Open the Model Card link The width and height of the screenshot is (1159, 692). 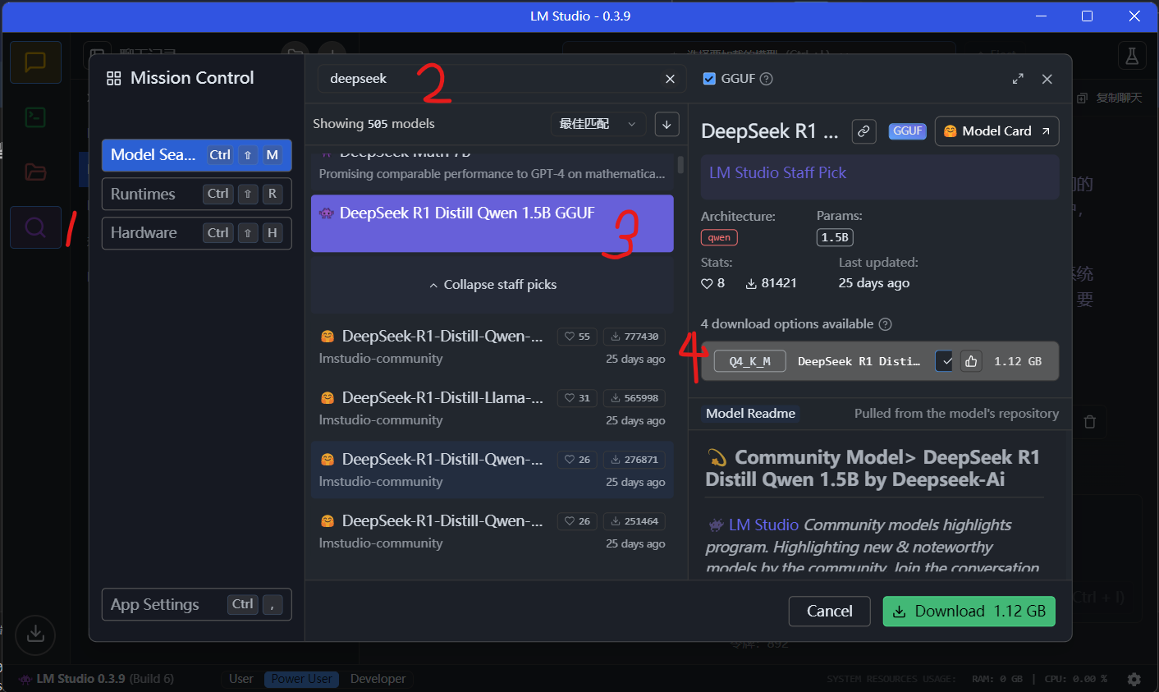[x=996, y=131]
